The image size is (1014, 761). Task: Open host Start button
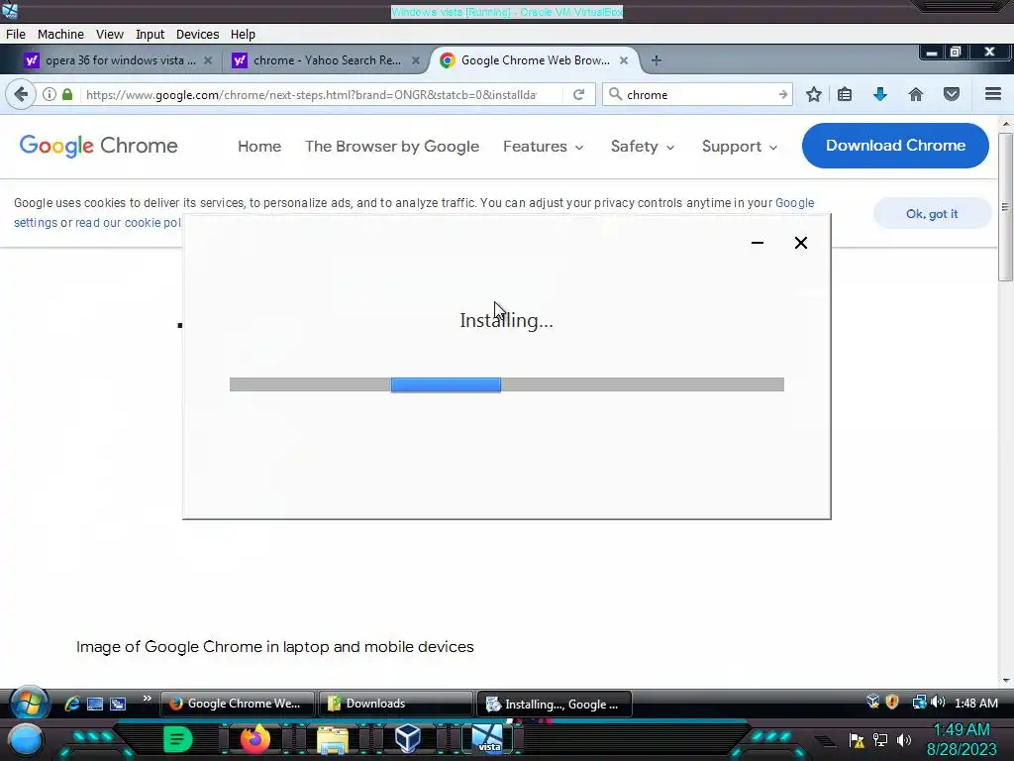tap(25, 740)
